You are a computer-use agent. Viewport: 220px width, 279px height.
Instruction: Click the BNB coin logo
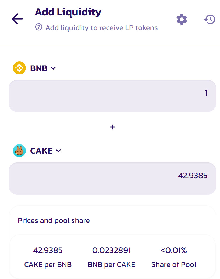tap(19, 68)
